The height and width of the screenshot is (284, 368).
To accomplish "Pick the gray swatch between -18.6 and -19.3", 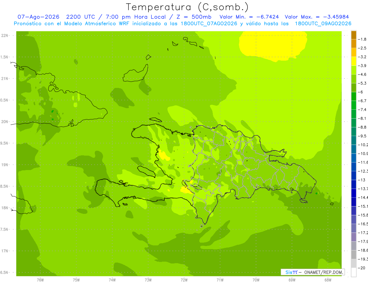I will [x=354, y=255].
